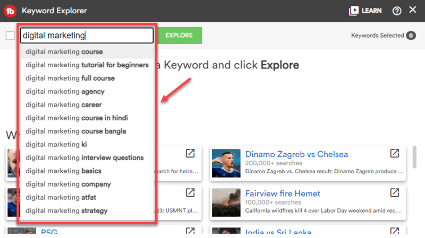Choose 'digital marketing tutorial for beginners' suggestion
The height and width of the screenshot is (238, 425).
(x=87, y=65)
